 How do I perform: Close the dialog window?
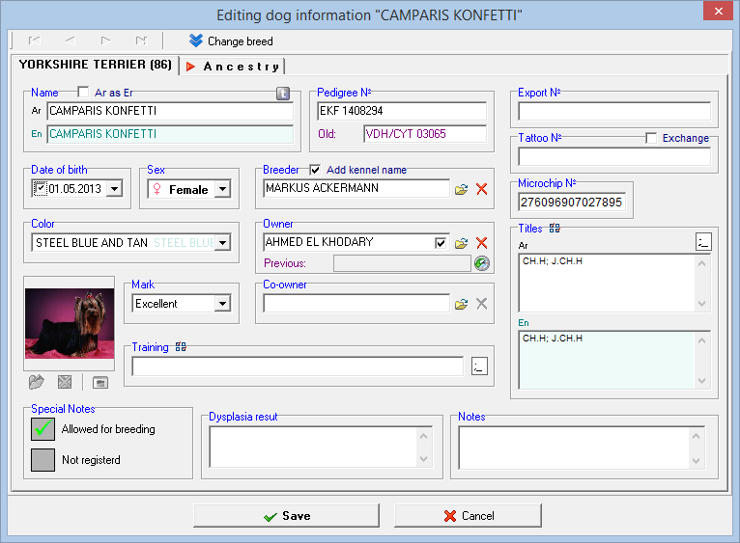[718, 11]
